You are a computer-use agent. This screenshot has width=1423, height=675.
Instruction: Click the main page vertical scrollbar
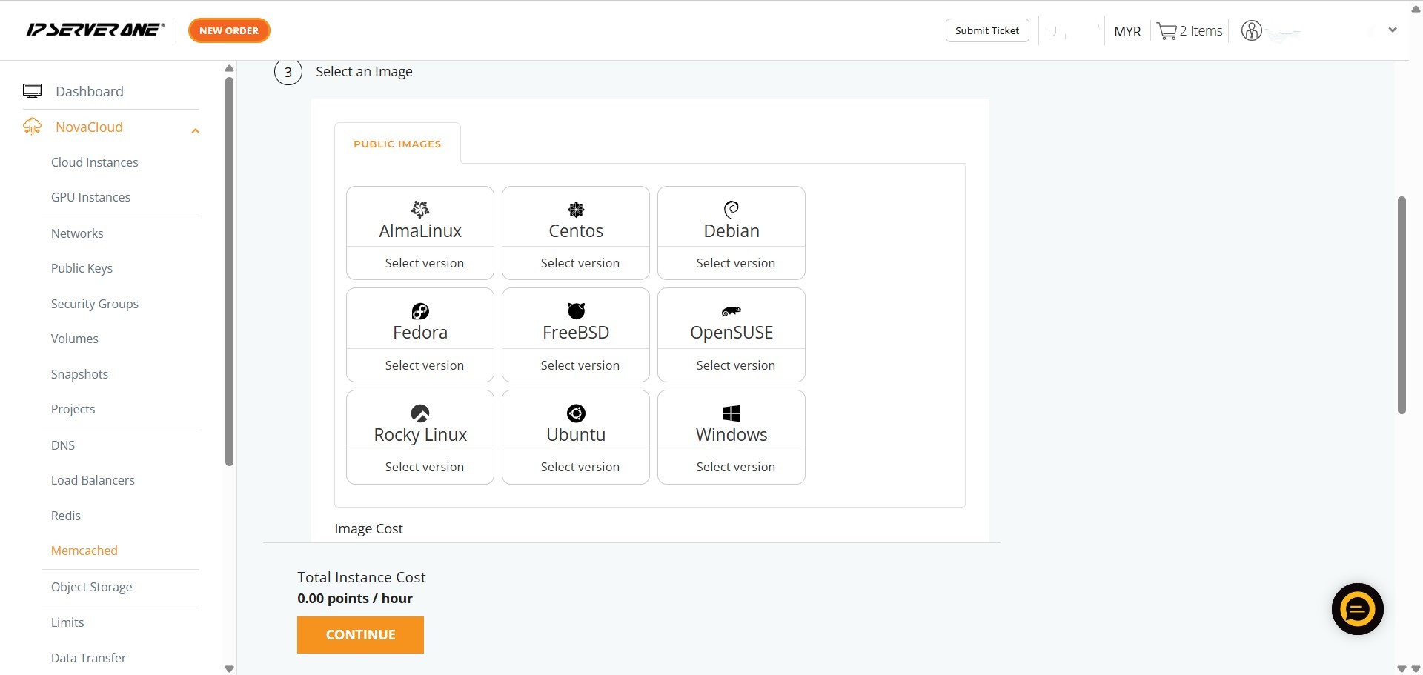coord(1401,304)
